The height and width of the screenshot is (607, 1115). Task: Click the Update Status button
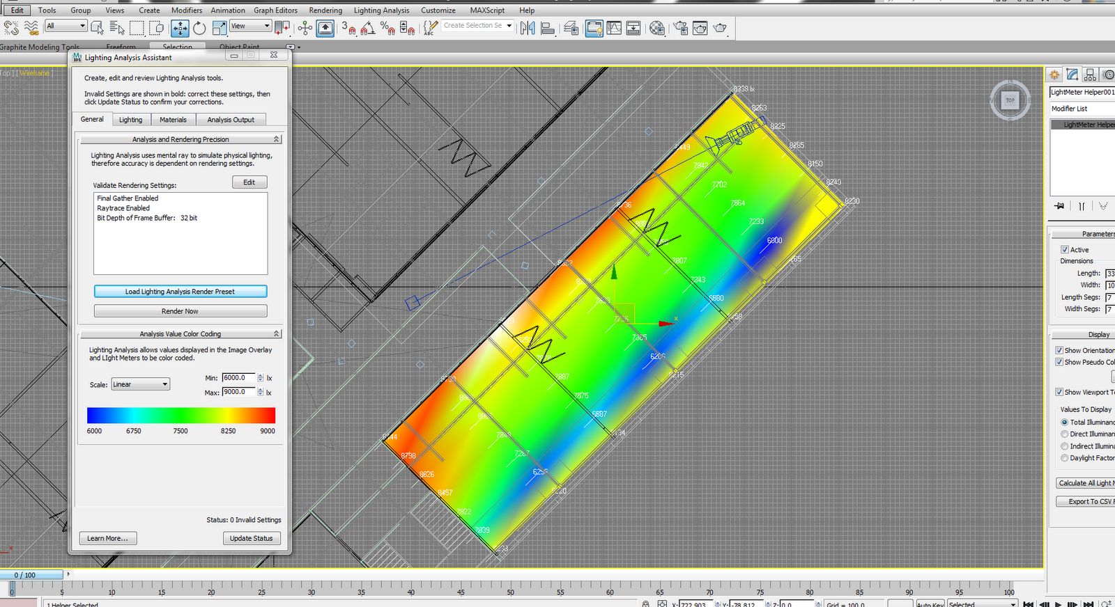pyautogui.click(x=252, y=538)
